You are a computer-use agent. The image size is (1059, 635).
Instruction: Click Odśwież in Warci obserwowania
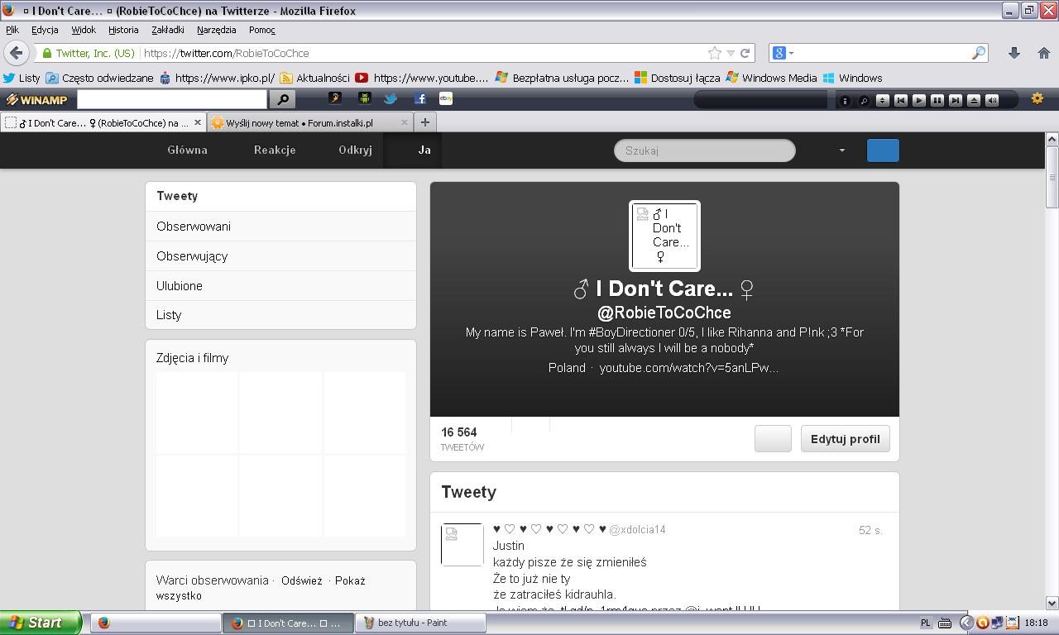click(x=301, y=580)
